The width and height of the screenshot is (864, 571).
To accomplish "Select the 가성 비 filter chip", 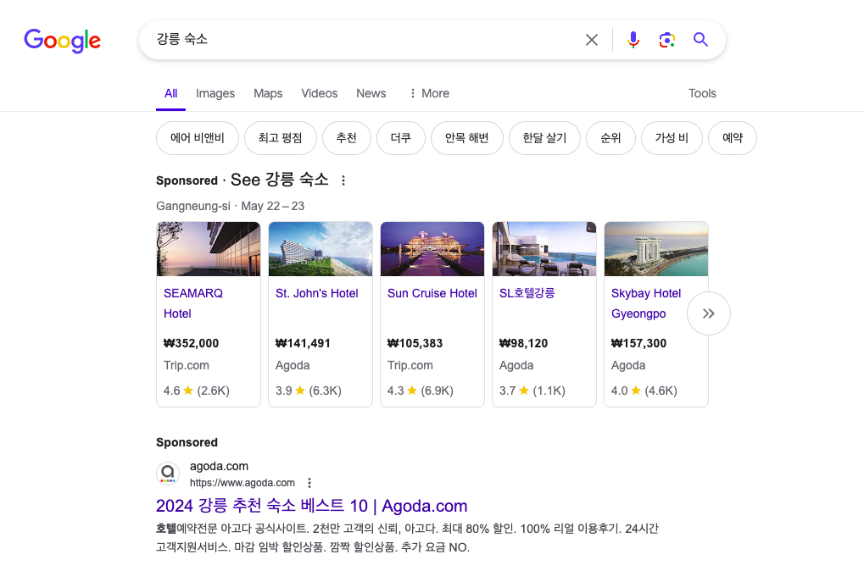I will click(x=672, y=137).
